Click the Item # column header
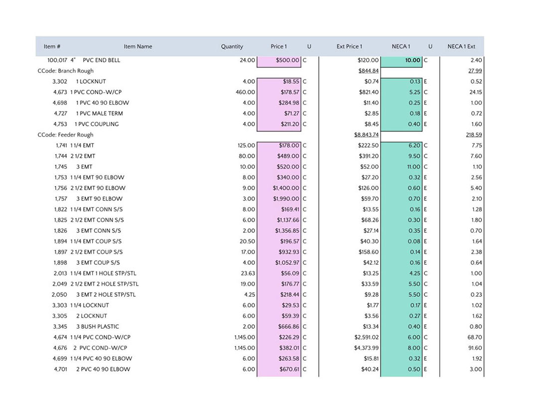 pyautogui.click(x=52, y=46)
